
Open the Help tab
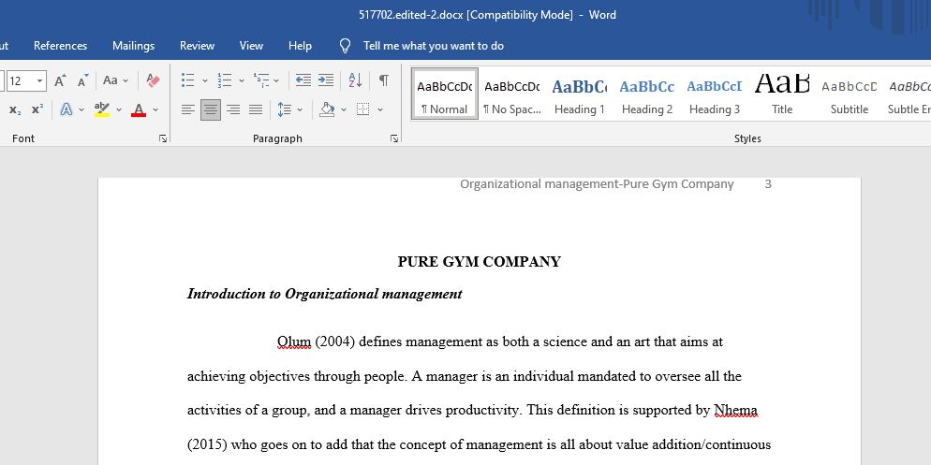click(300, 46)
